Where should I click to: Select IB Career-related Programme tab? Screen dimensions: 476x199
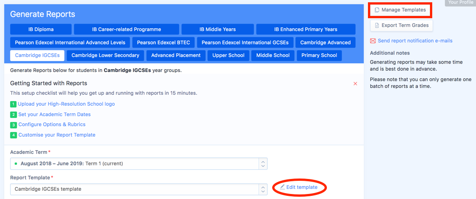coord(127,30)
